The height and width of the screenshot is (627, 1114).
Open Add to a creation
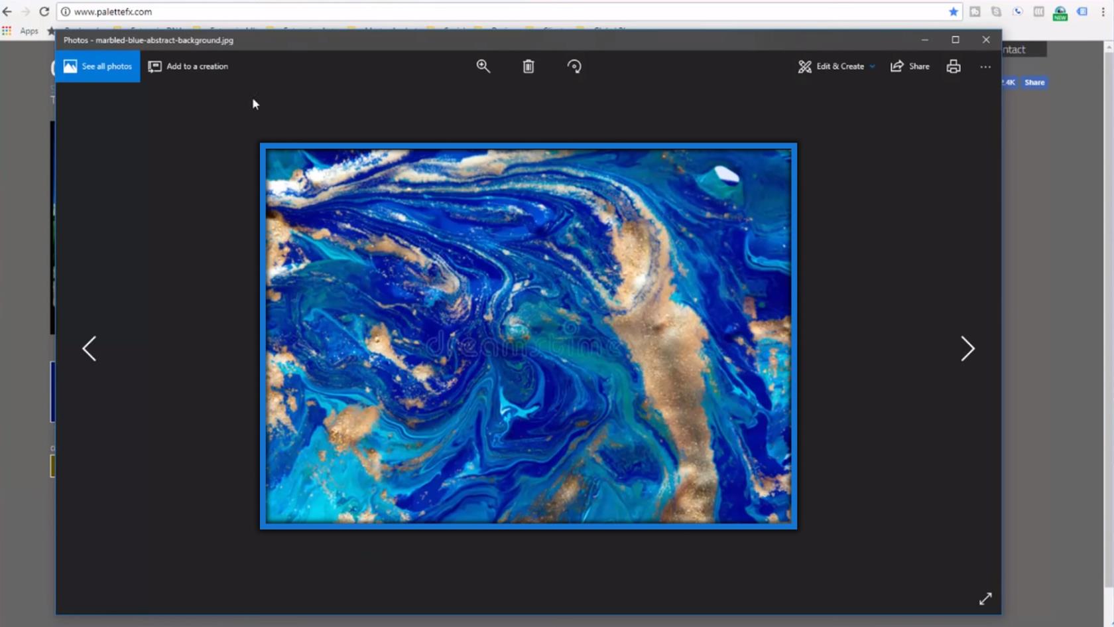(x=188, y=66)
